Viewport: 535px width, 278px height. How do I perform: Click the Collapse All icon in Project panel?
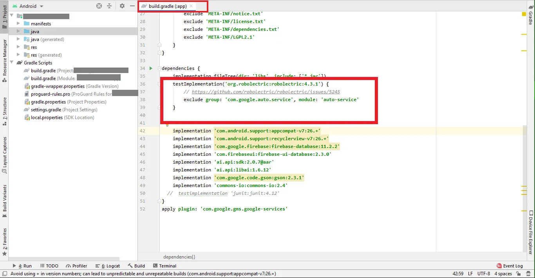click(109, 6)
